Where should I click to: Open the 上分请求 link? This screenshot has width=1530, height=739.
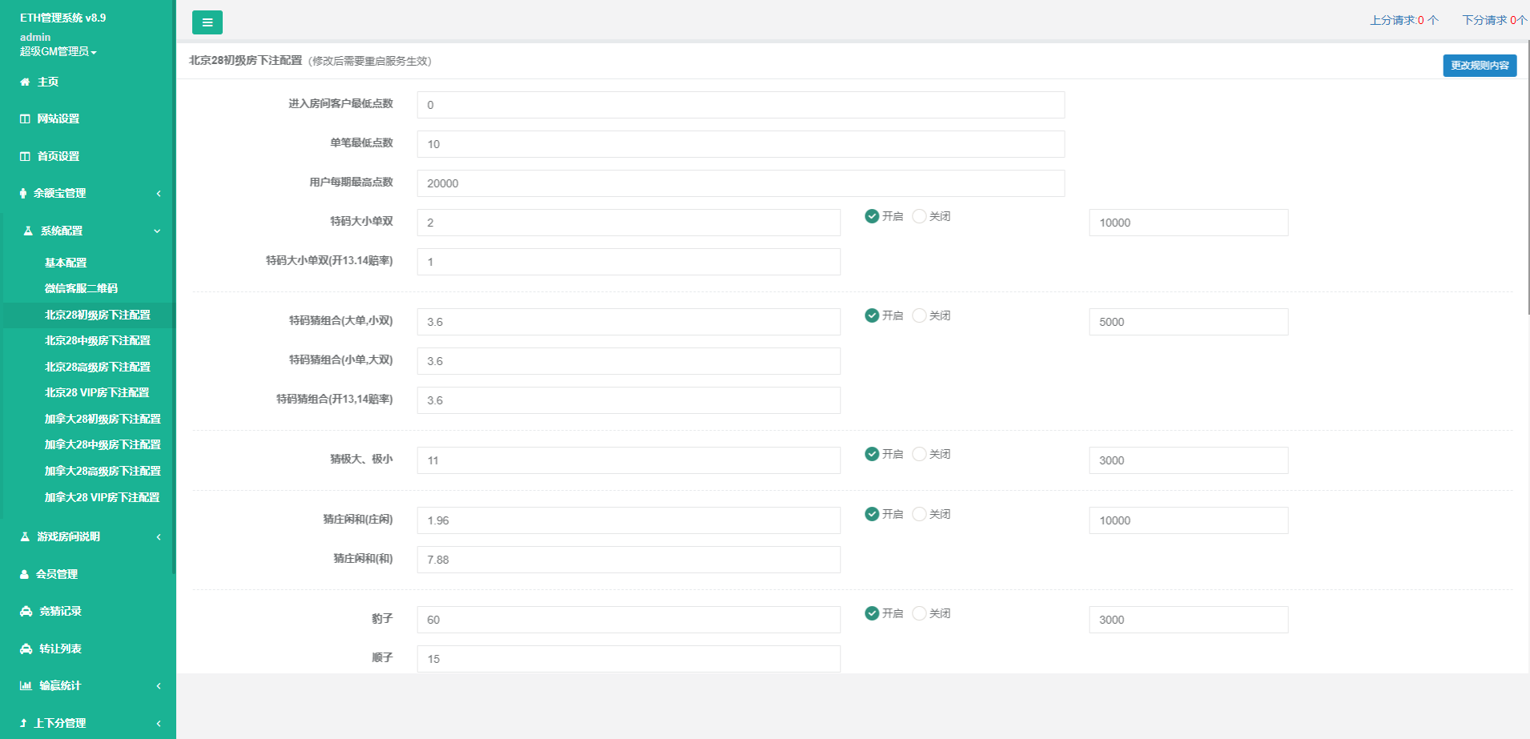click(x=1403, y=20)
